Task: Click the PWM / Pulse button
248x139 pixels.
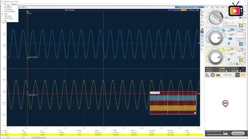Action: pyautogui.click(x=227, y=75)
